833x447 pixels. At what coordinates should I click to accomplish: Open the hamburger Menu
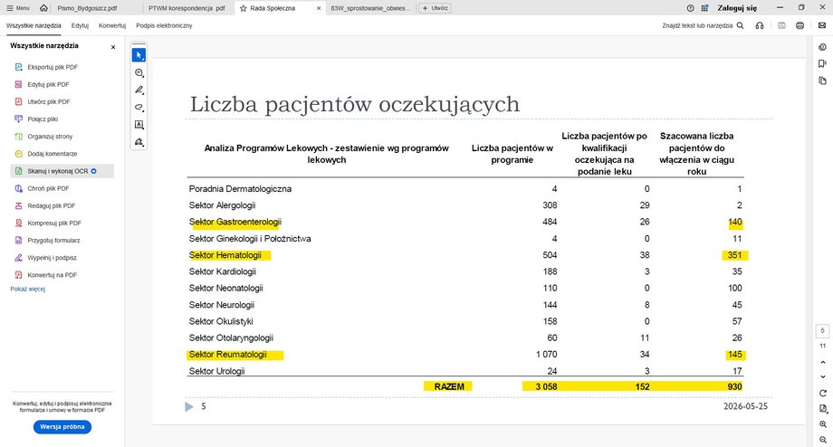pos(17,8)
